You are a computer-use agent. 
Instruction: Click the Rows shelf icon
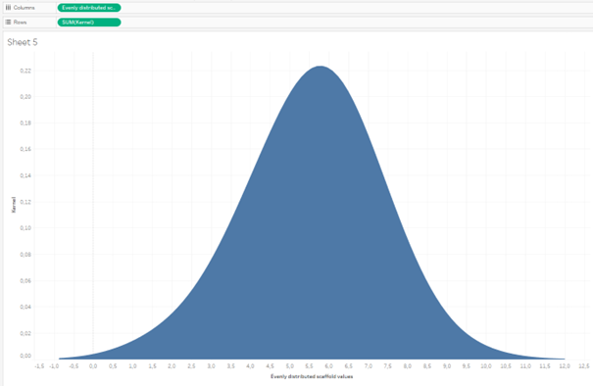8,23
